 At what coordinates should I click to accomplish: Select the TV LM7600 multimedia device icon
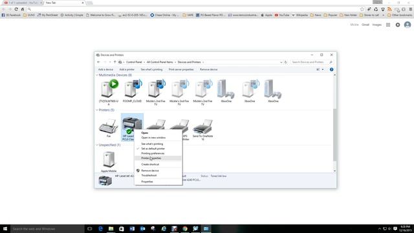[109, 89]
